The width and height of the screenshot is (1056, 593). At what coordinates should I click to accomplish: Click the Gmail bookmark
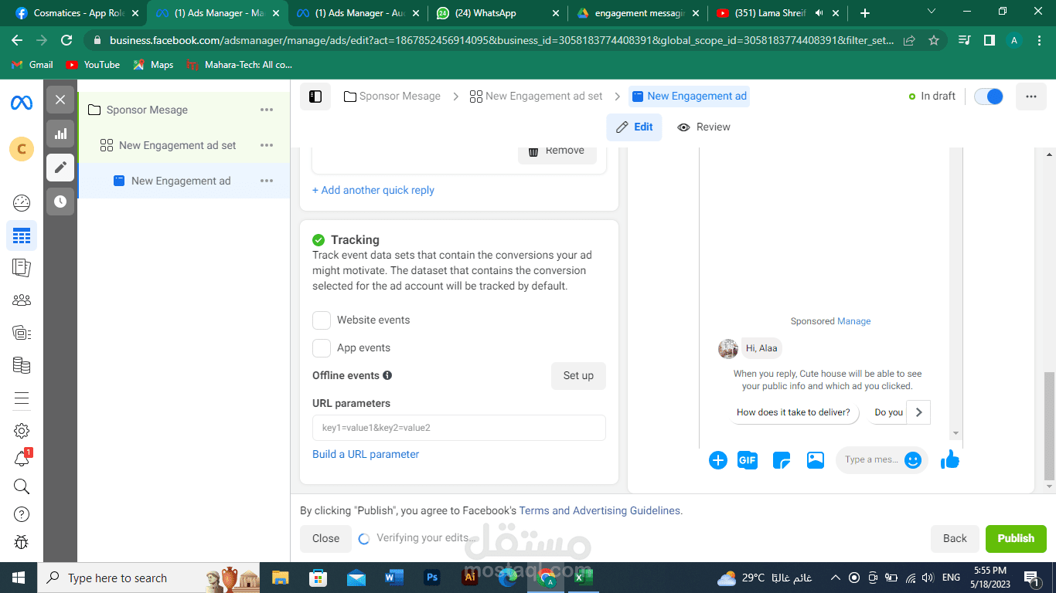33,65
